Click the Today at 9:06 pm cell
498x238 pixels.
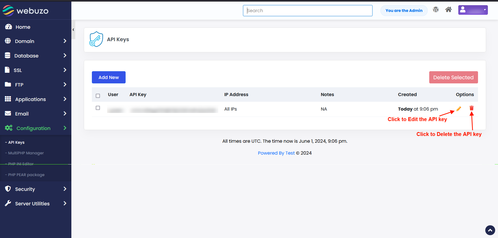418,109
